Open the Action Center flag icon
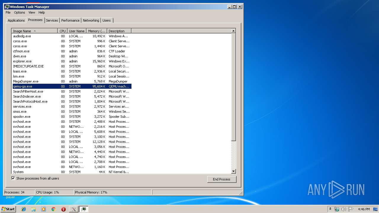Screen dimensions: 379x213 pos(351,209)
